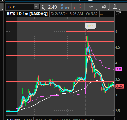
Task: Open the candlestick chart style menu
Action: (x=104, y=7)
